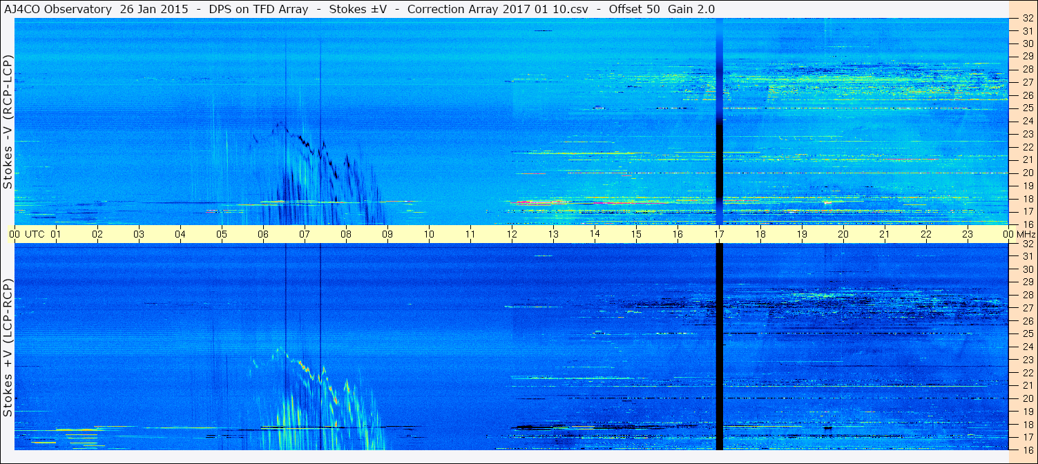The height and width of the screenshot is (464, 1038).
Task: Select the Stokes -V (RCP-LCP) axis label
Action: coord(8,122)
